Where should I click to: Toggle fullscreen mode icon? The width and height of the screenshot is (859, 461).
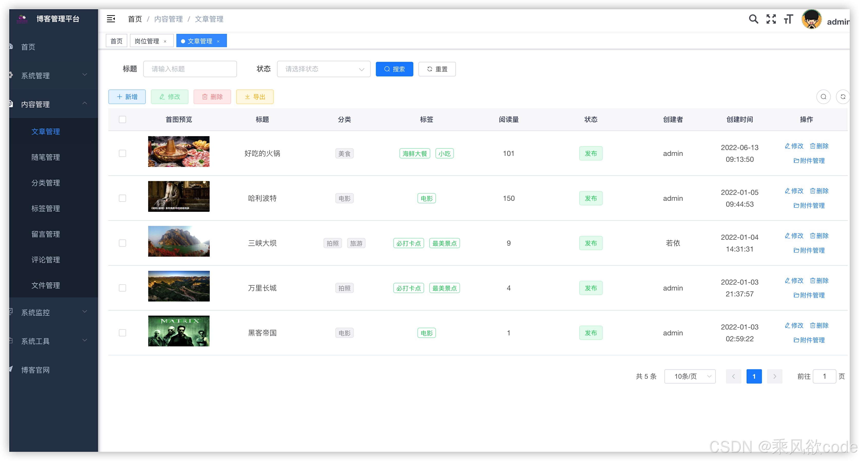click(771, 19)
